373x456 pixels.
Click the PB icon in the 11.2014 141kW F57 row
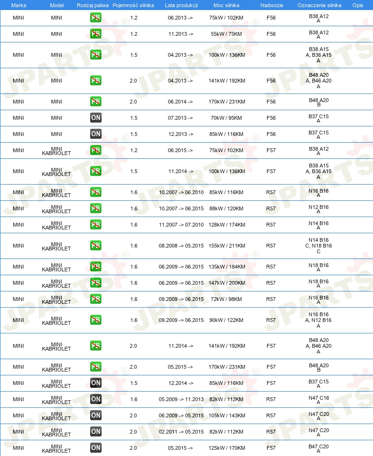[96, 346]
